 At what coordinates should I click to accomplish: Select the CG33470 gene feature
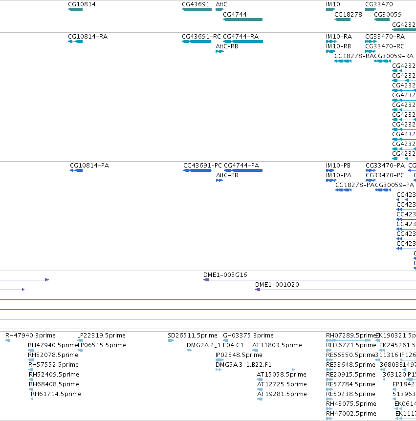[x=371, y=9]
